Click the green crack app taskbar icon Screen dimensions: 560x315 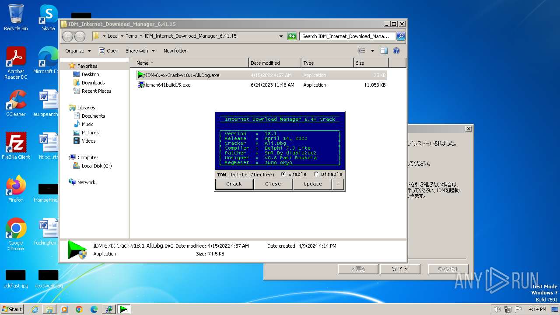(x=124, y=309)
